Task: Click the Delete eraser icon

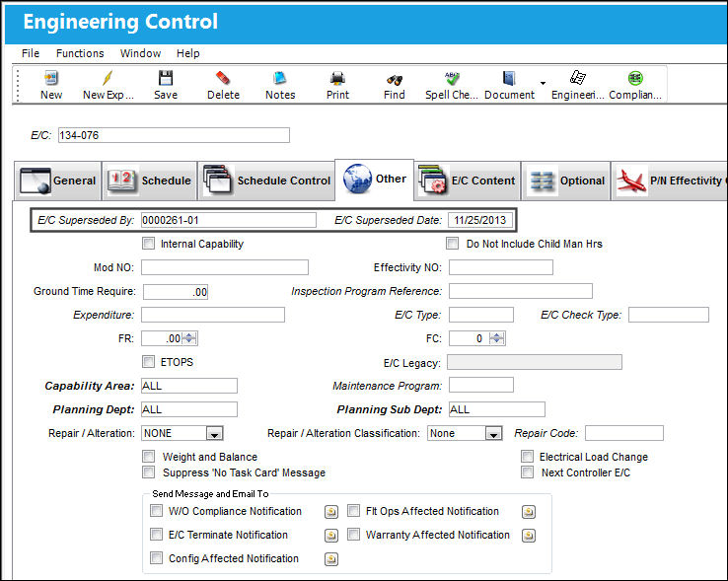Action: click(223, 78)
